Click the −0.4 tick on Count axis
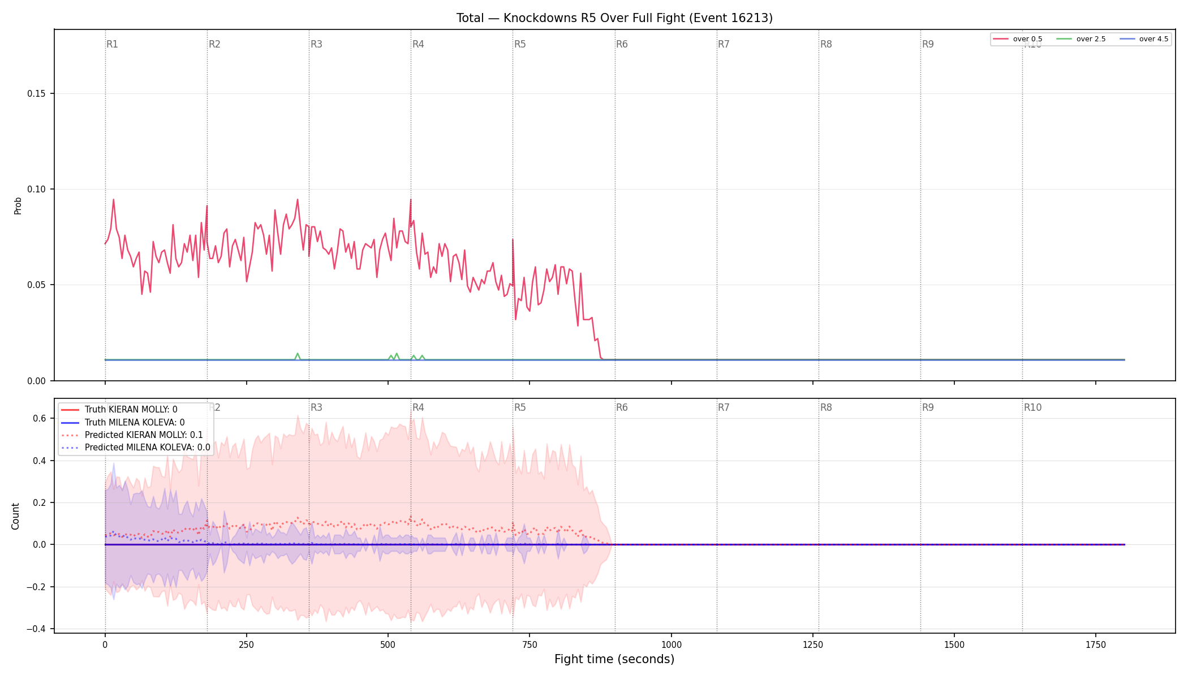Image resolution: width=1188 pixels, height=679 pixels. coord(36,629)
